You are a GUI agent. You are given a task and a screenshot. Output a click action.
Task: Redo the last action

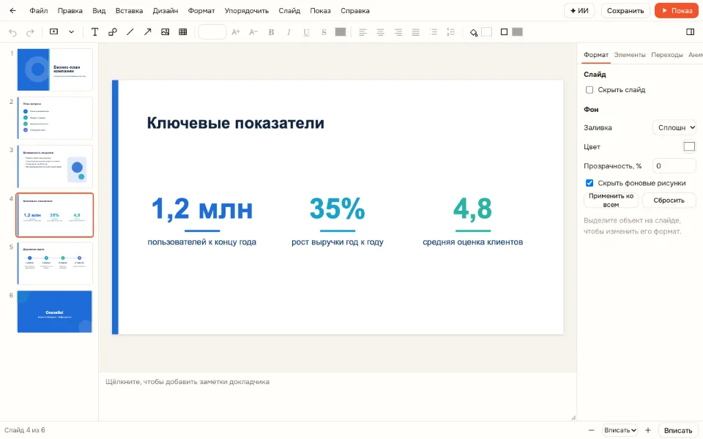[x=30, y=32]
